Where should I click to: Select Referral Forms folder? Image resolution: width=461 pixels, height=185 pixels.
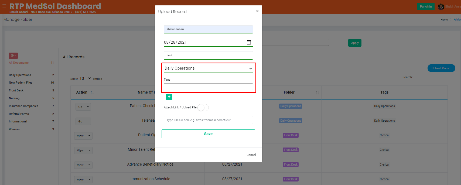pos(19,114)
